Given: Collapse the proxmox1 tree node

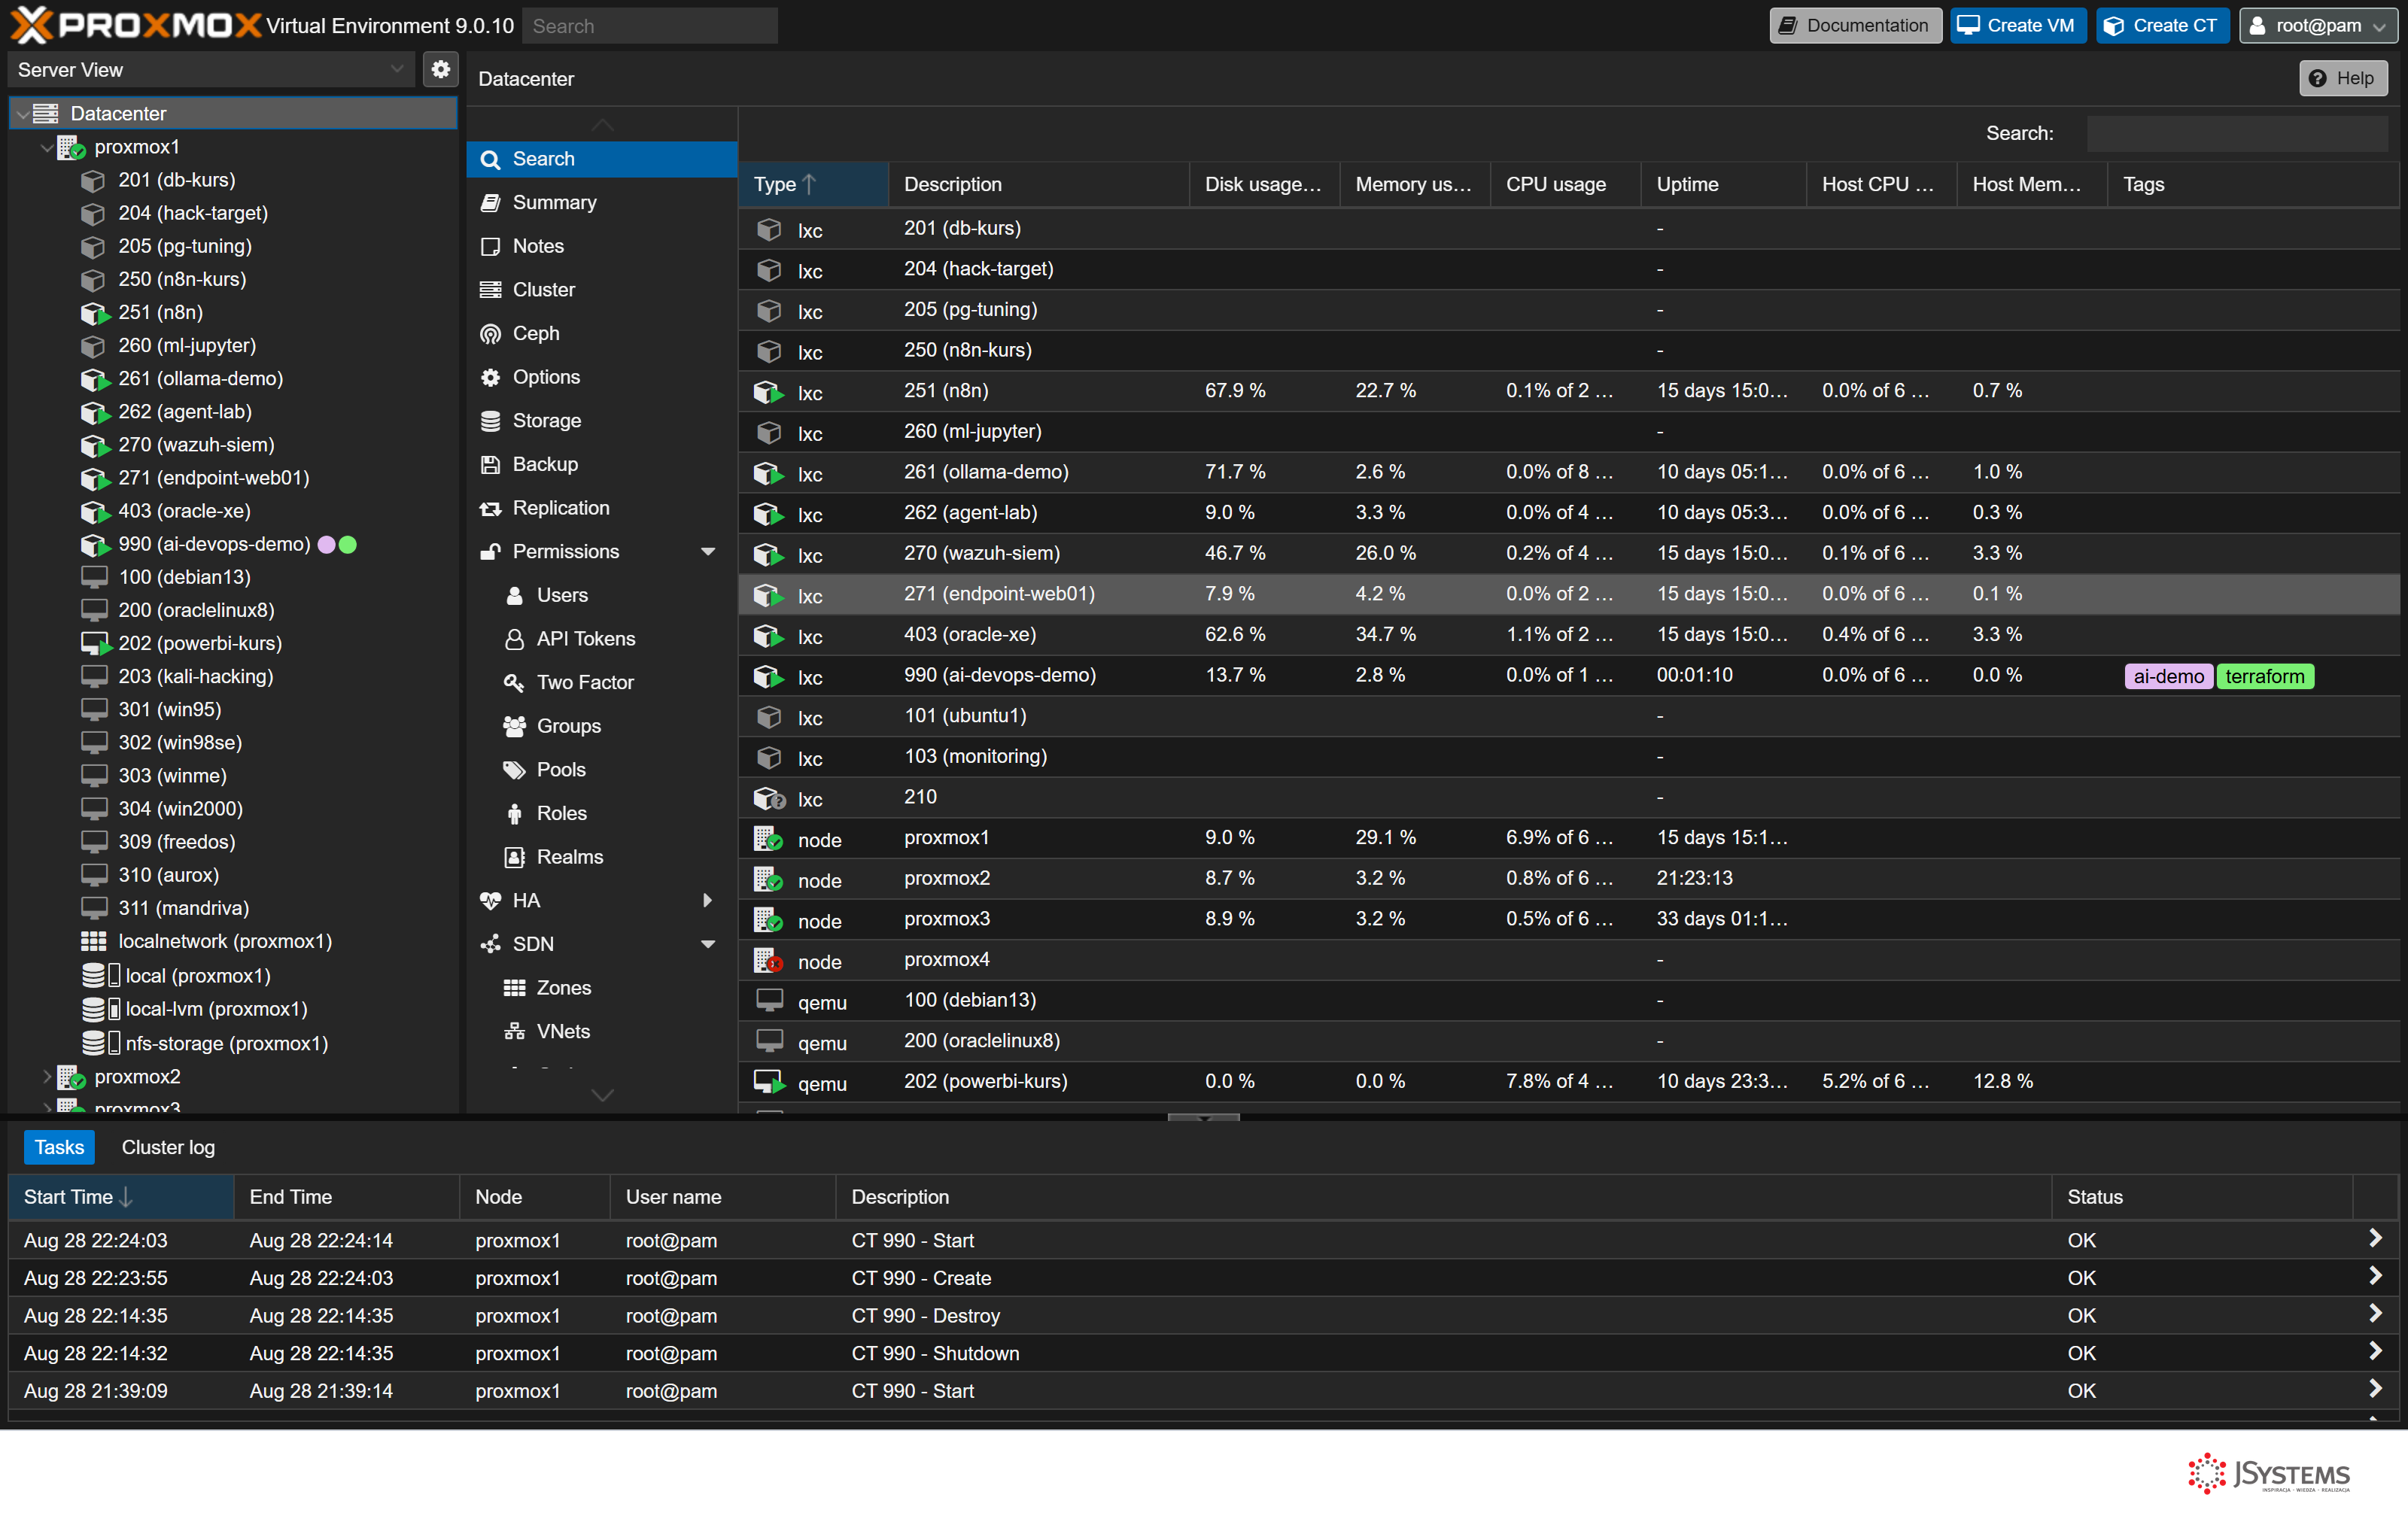Looking at the screenshot, I should tap(46, 147).
